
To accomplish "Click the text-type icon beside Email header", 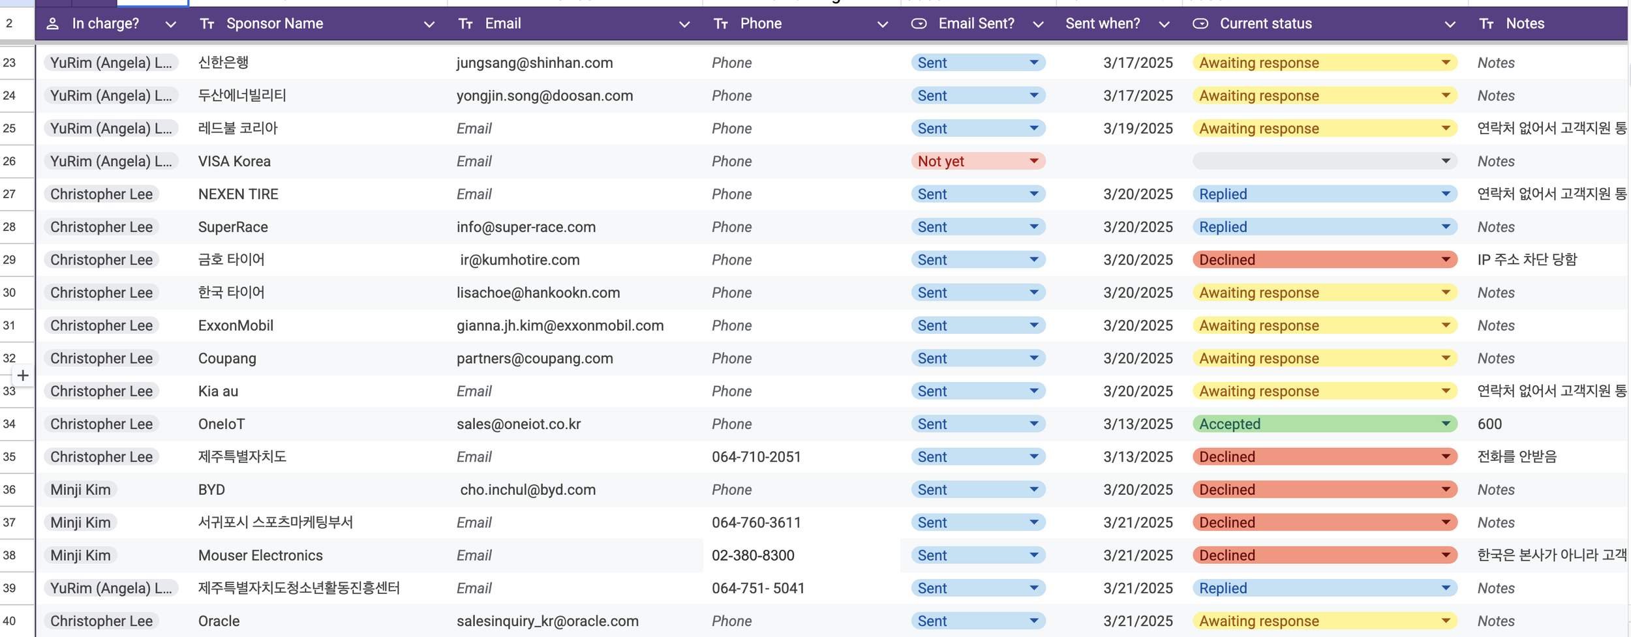I will (x=466, y=24).
